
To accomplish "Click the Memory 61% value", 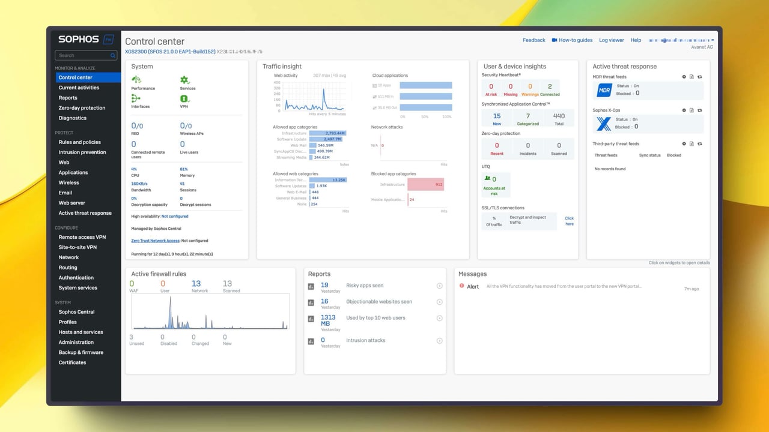I will pyautogui.click(x=184, y=169).
